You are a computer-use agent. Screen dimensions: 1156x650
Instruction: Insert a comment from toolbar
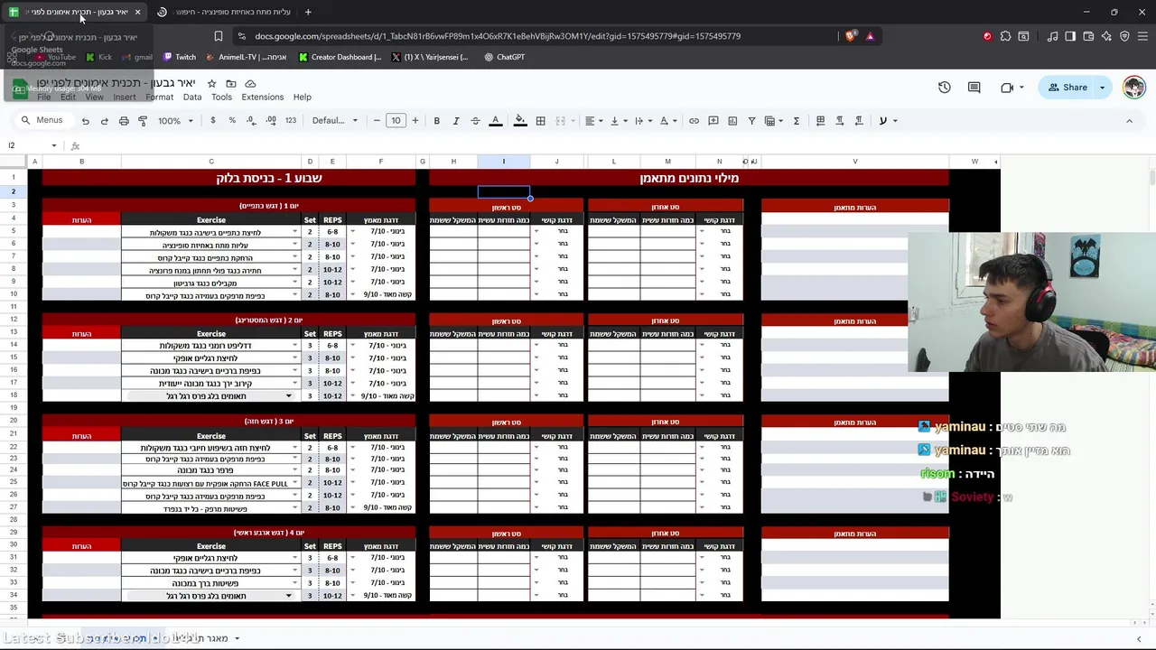[x=713, y=121]
